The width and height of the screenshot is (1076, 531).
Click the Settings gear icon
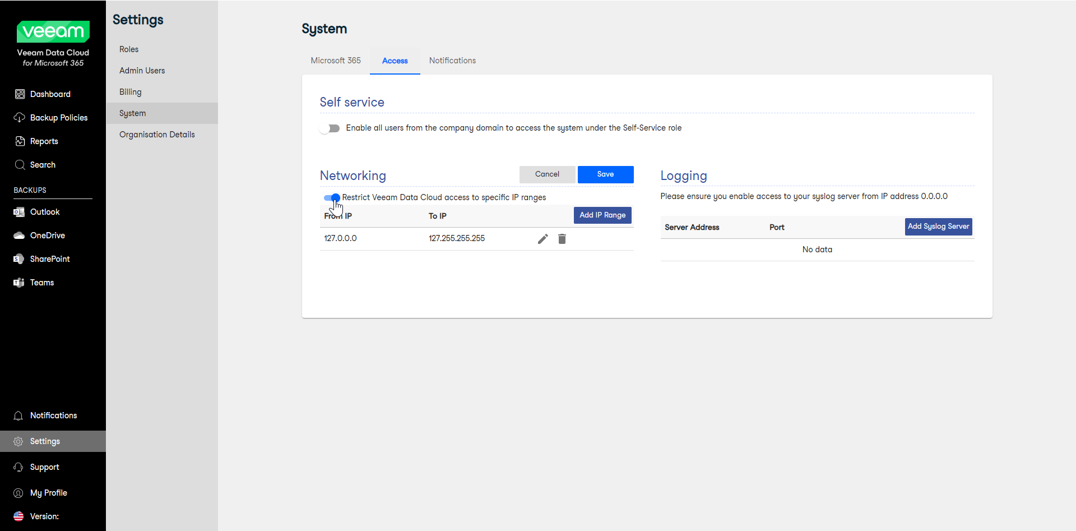pos(18,441)
